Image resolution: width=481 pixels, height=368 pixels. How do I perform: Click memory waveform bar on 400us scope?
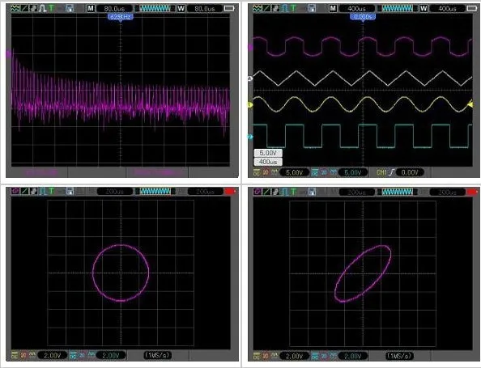point(398,9)
